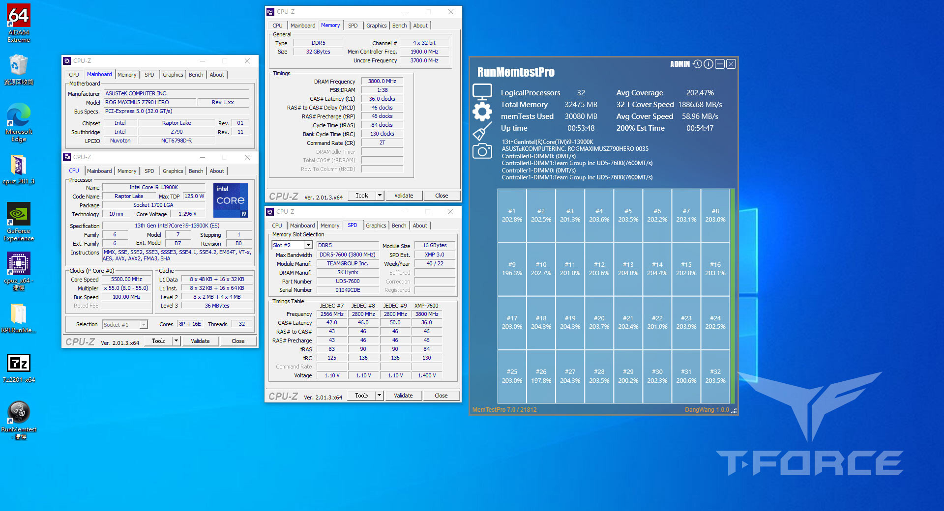The width and height of the screenshot is (944, 511).
Task: Open the About tab in Mainboard window
Action: tap(217, 75)
